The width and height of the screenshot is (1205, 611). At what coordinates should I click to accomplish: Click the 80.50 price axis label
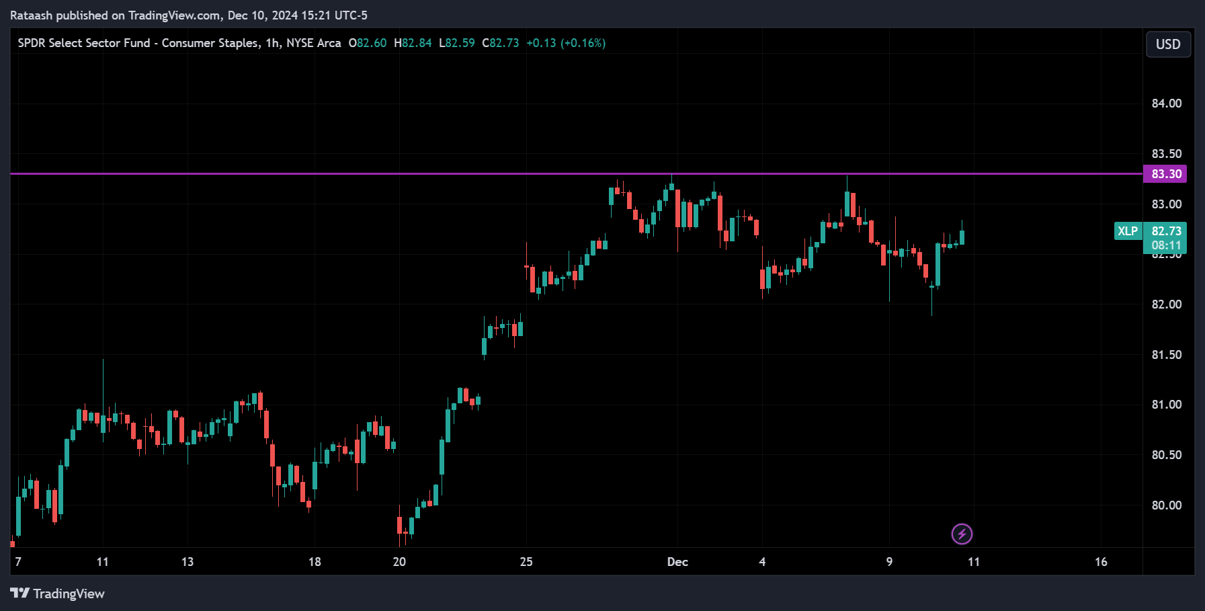[x=1166, y=455]
